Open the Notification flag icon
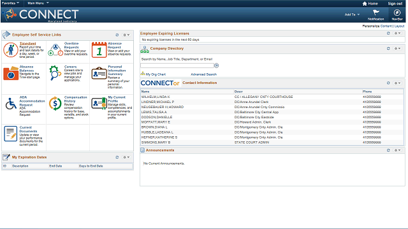The image size is (408, 229). (x=375, y=13)
